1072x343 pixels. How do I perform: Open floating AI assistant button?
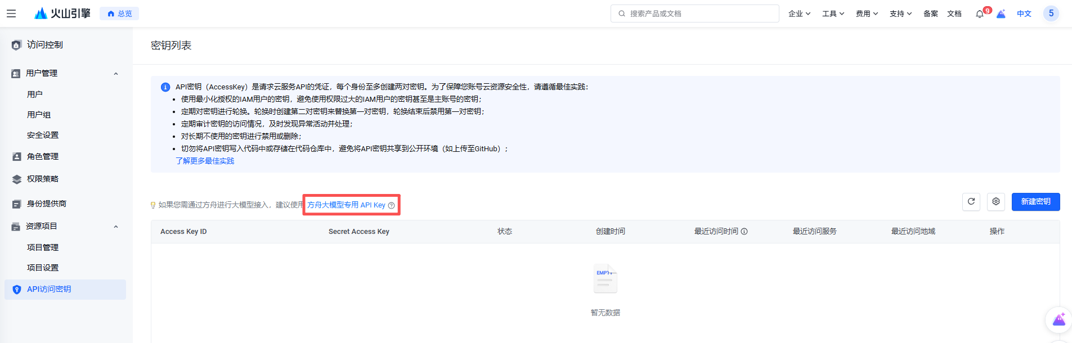(x=1059, y=320)
